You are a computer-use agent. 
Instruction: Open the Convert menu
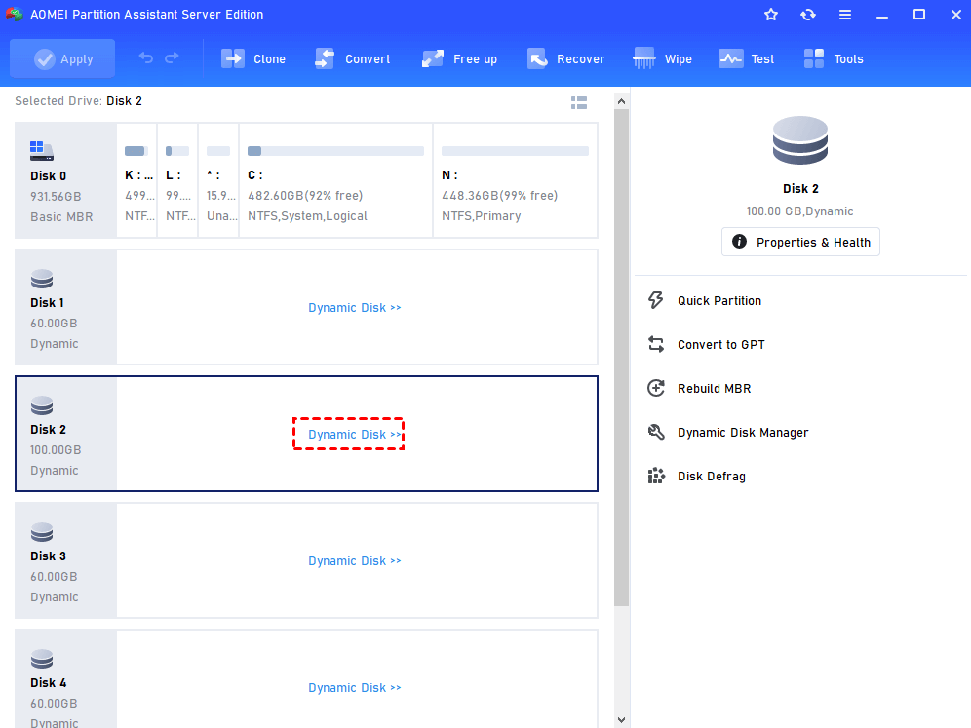pos(352,58)
